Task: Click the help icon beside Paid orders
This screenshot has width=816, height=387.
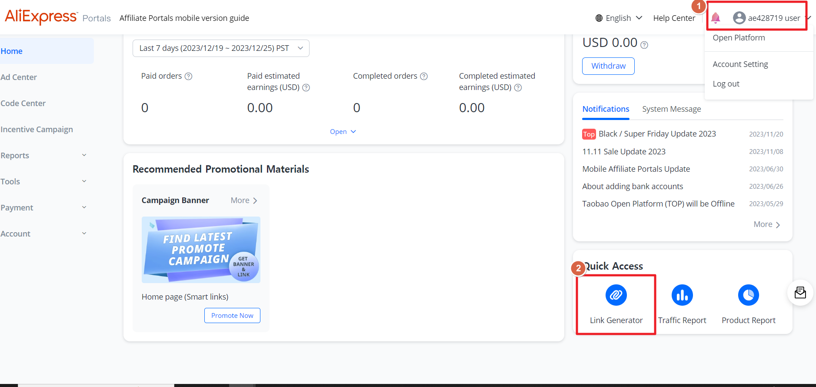Action: (x=188, y=76)
